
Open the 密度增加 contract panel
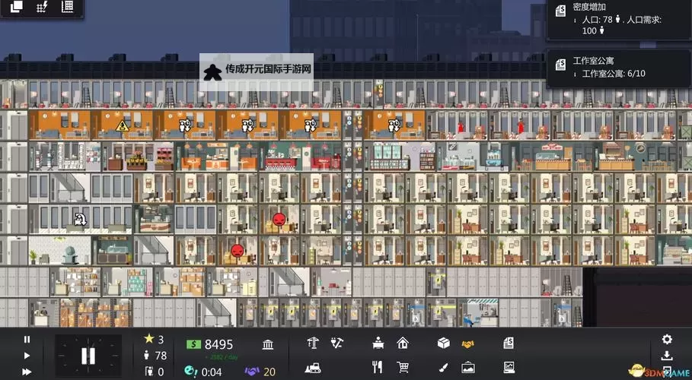click(619, 20)
